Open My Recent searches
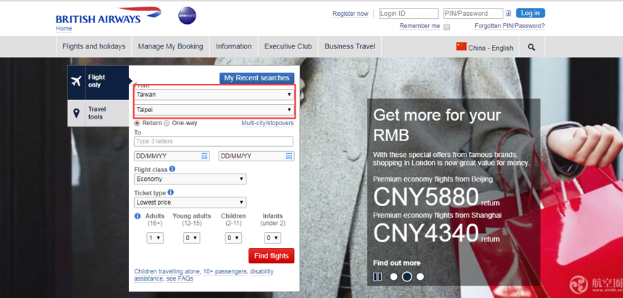The height and width of the screenshot is (298, 623). pos(256,78)
